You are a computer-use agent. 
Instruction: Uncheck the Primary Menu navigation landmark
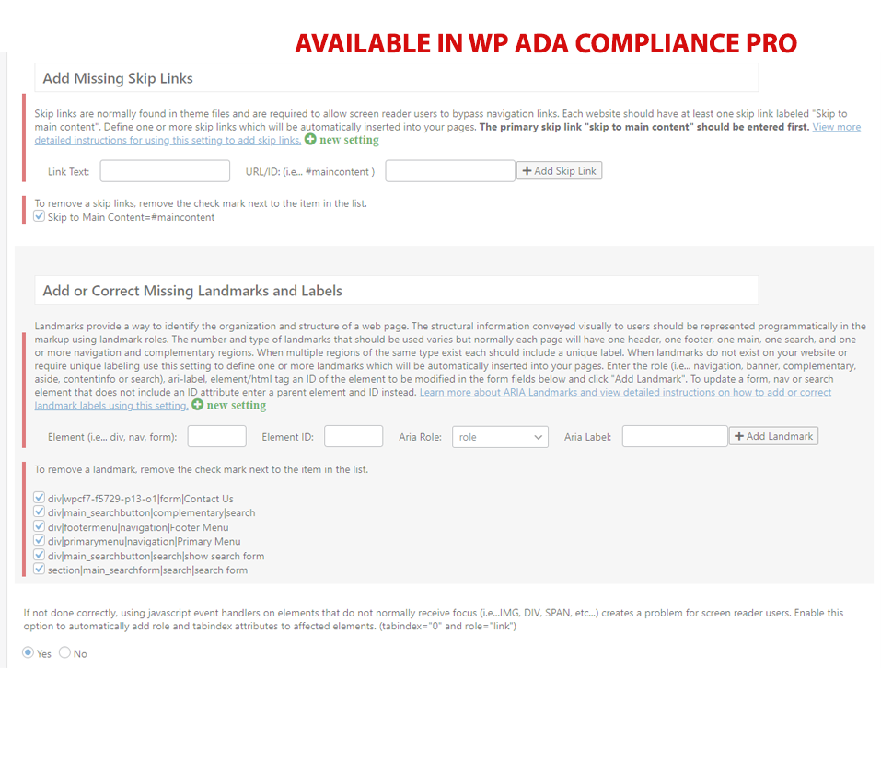pos(39,540)
